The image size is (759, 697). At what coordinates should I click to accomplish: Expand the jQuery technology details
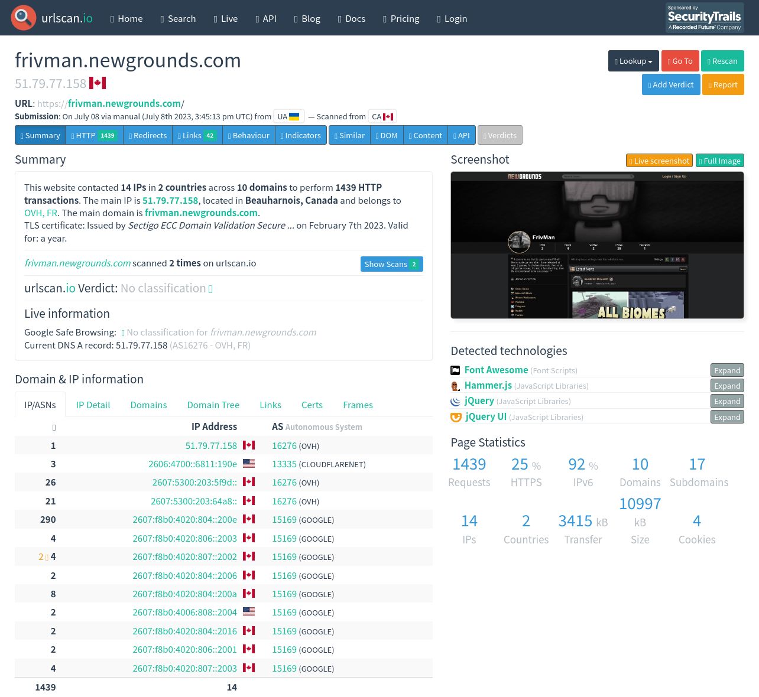click(x=727, y=401)
